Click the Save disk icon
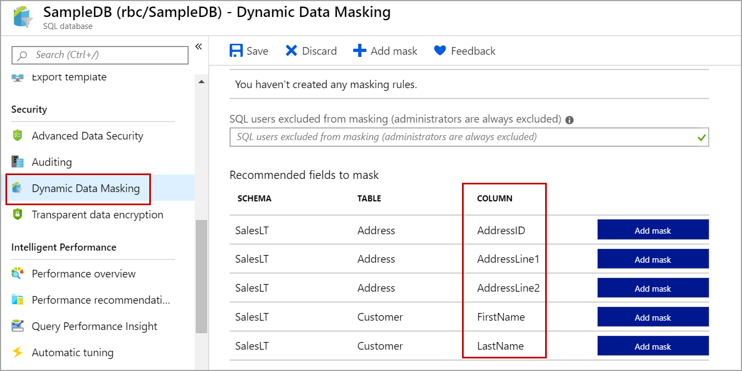Image resolution: width=742 pixels, height=371 pixels. point(236,51)
